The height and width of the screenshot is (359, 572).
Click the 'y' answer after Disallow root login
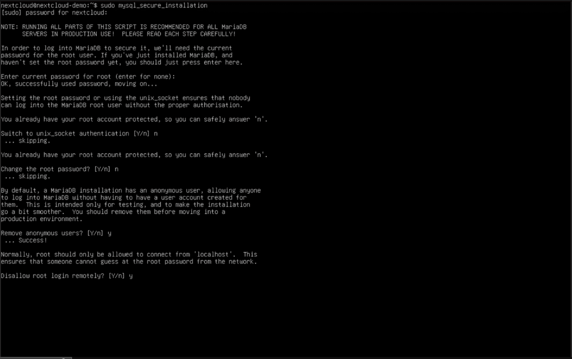(131, 276)
